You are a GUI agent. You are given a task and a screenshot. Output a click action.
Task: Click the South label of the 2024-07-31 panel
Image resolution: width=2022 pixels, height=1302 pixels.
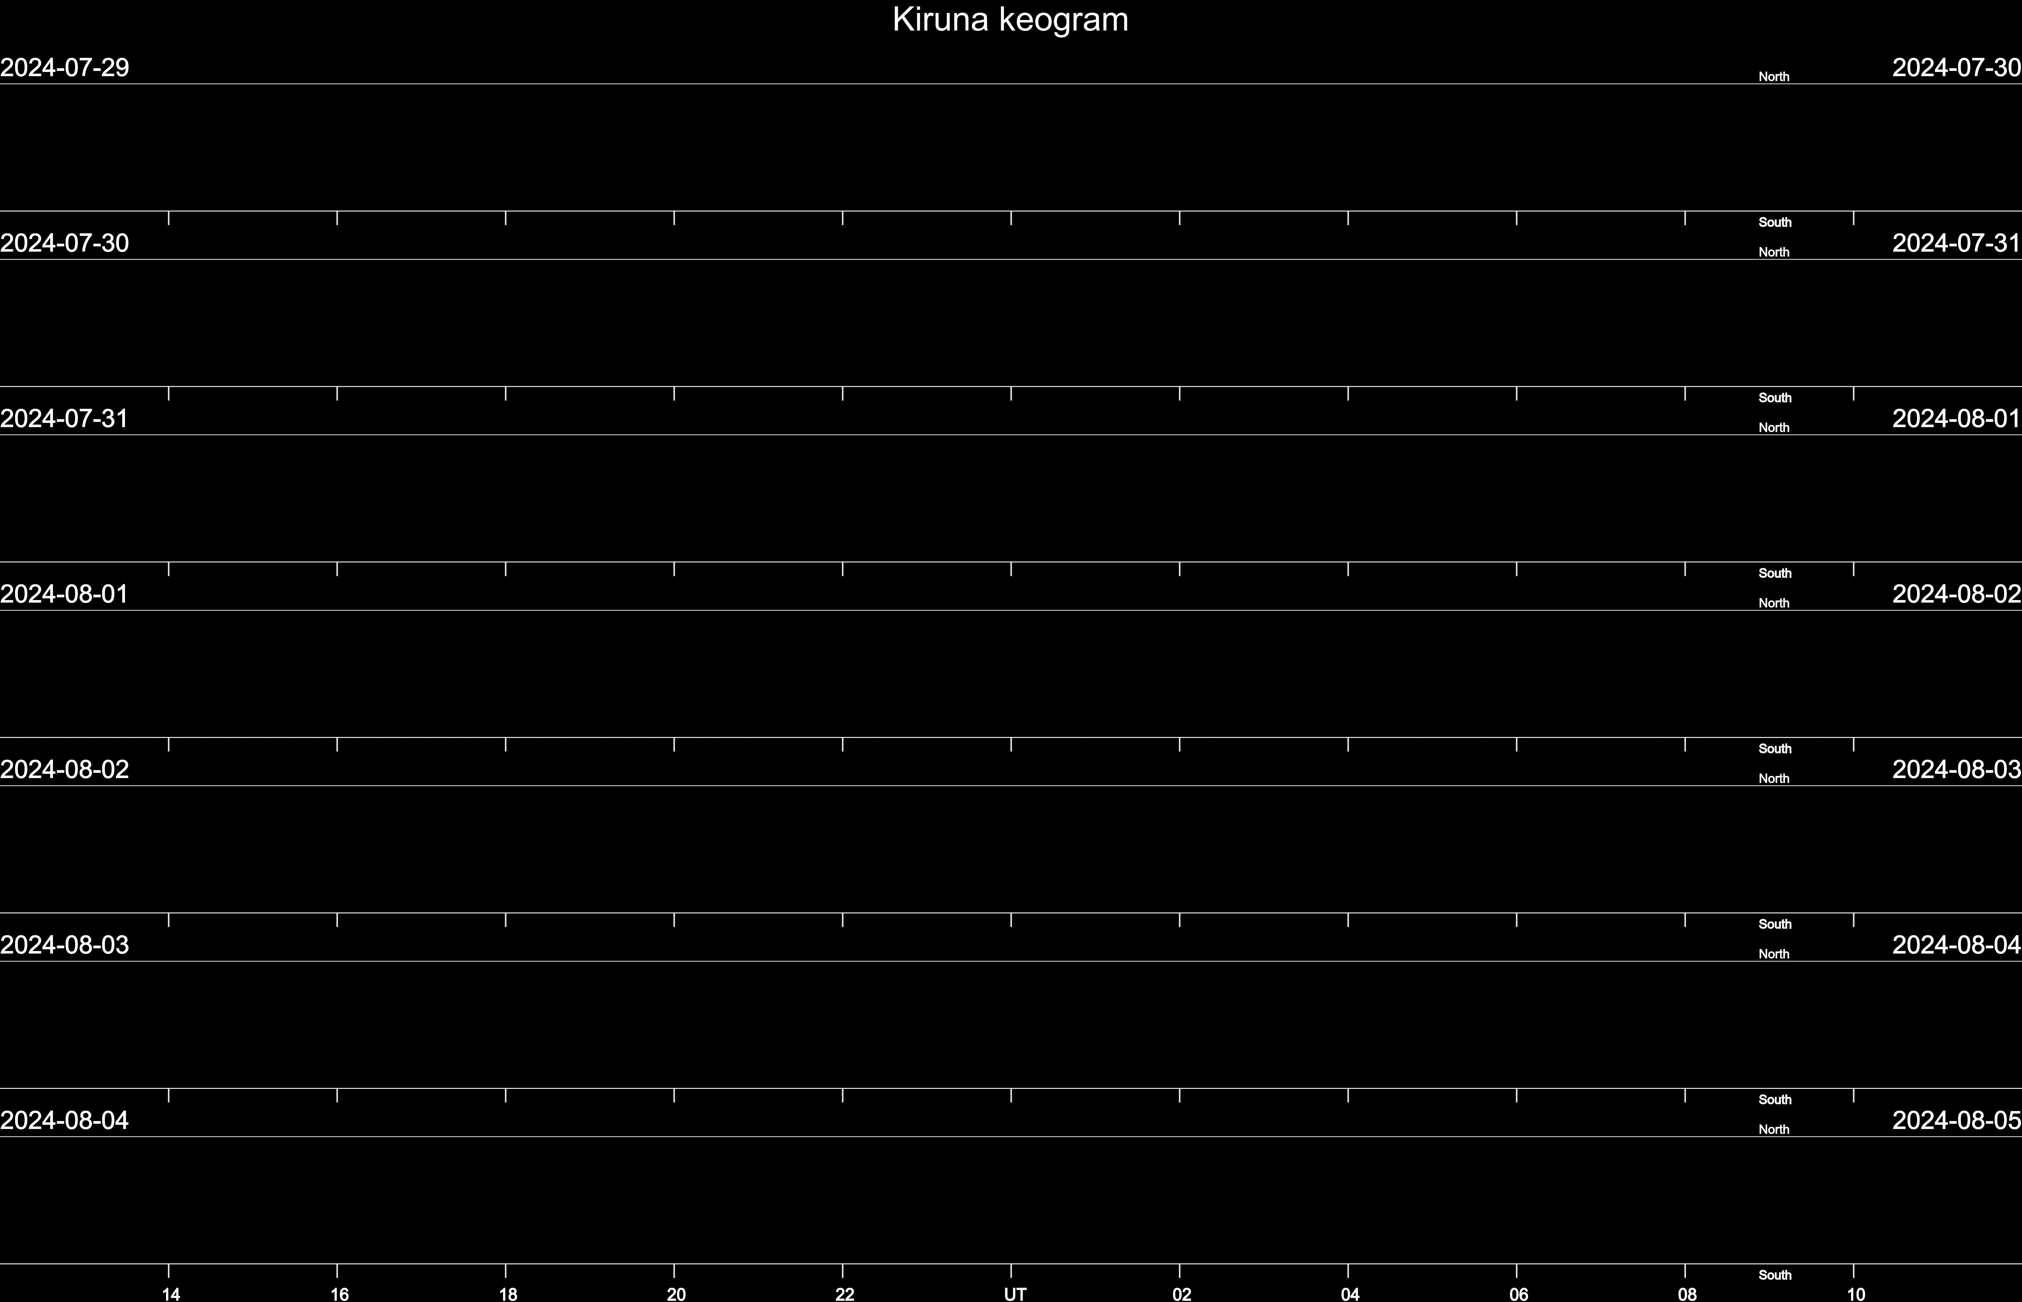(x=1775, y=573)
